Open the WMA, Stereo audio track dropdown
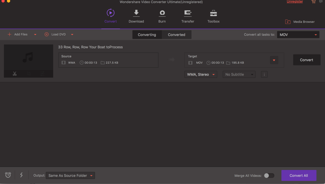 201,74
